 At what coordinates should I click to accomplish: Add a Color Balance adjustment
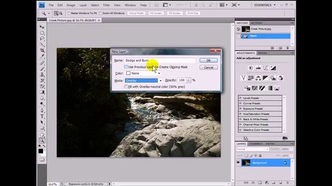coord(258,78)
